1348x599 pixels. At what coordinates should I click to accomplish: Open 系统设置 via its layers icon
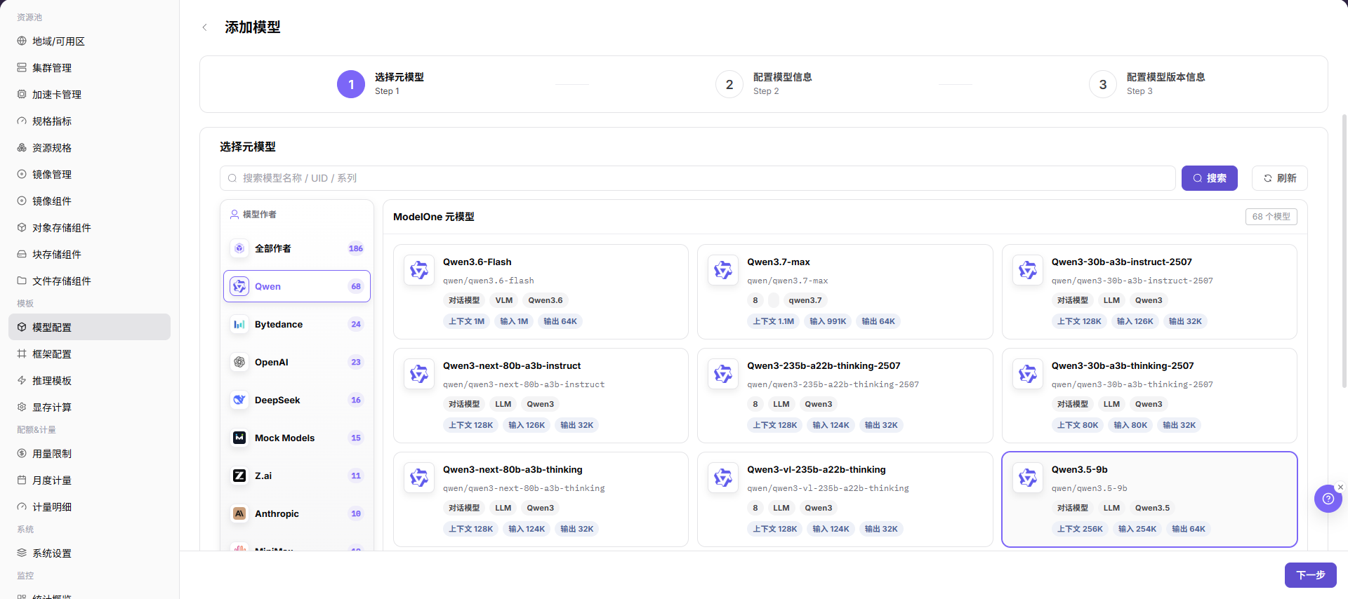click(22, 553)
